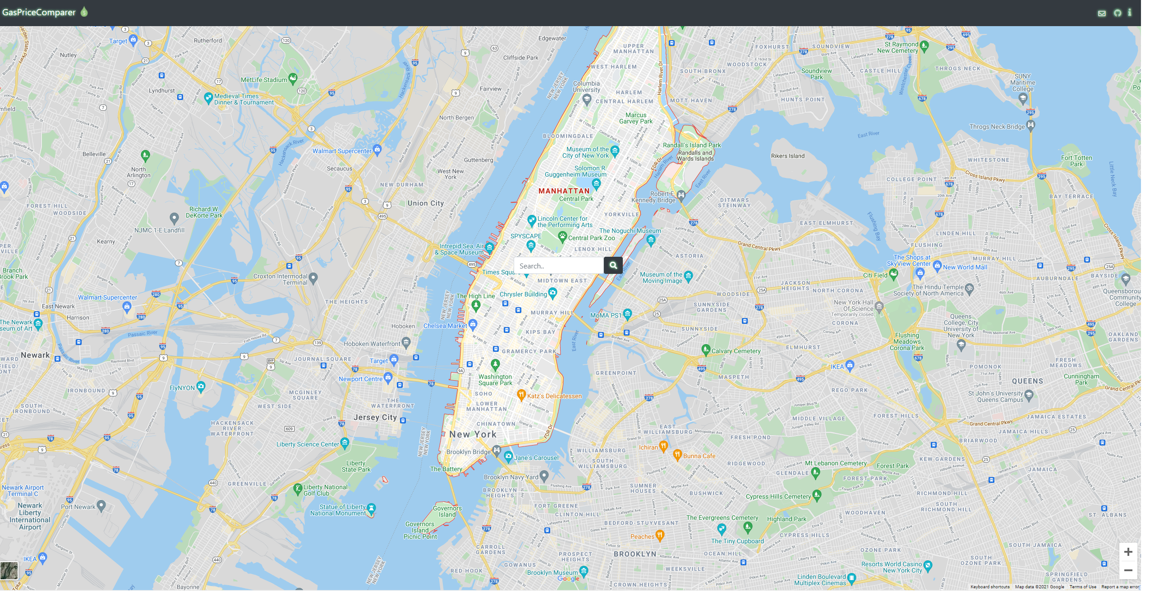Open the Terms of Use link
Viewport: 1150px width, 591px height.
(1082, 586)
